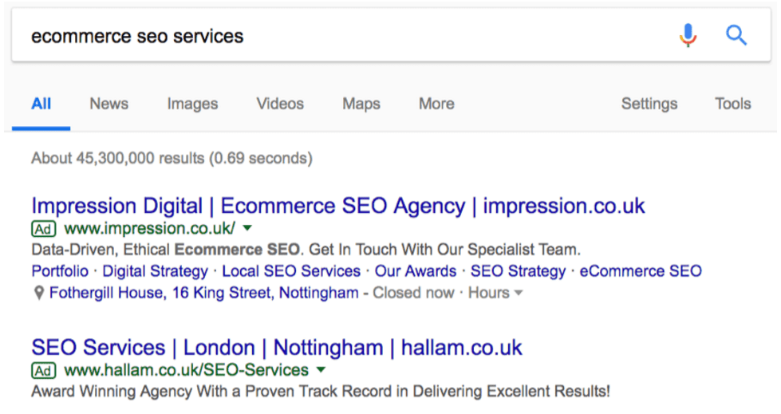Open the Videos tab
Image resolution: width=781 pixels, height=414 pixels.
[280, 104]
